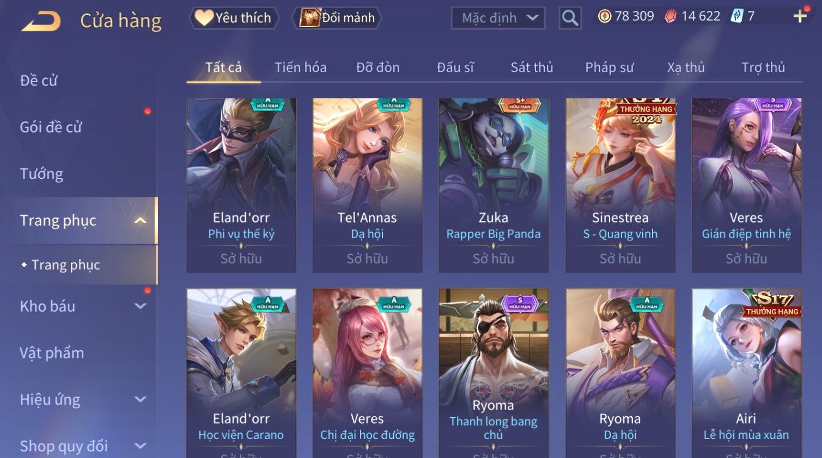Open Yêu thích heart favorites
This screenshot has height=458, width=822.
click(234, 18)
